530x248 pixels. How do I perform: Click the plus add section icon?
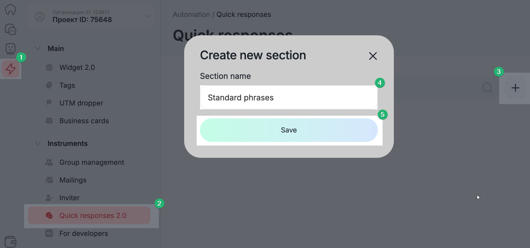515,88
